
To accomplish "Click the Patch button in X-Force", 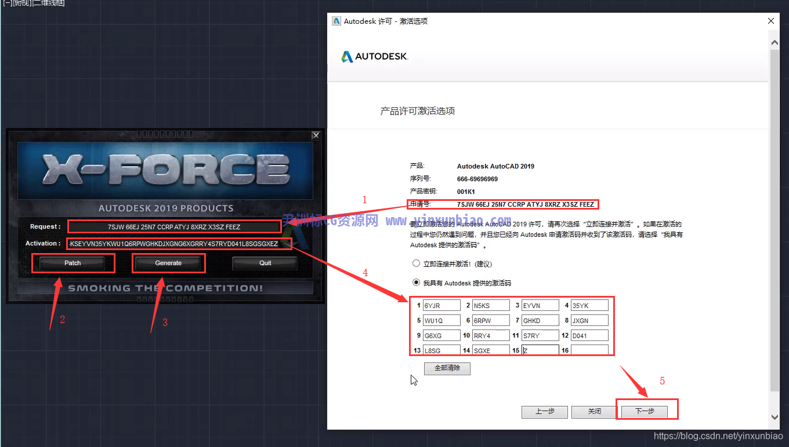I will [73, 263].
